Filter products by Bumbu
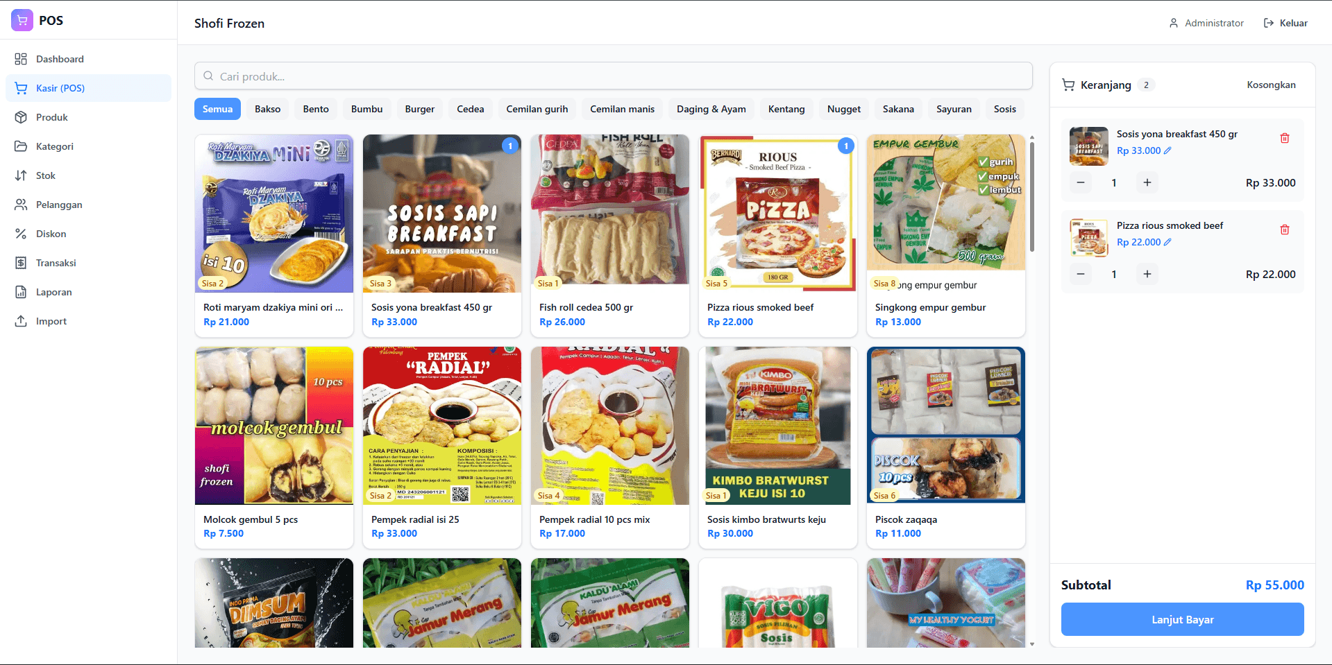Image resolution: width=1332 pixels, height=665 pixels. click(366, 109)
